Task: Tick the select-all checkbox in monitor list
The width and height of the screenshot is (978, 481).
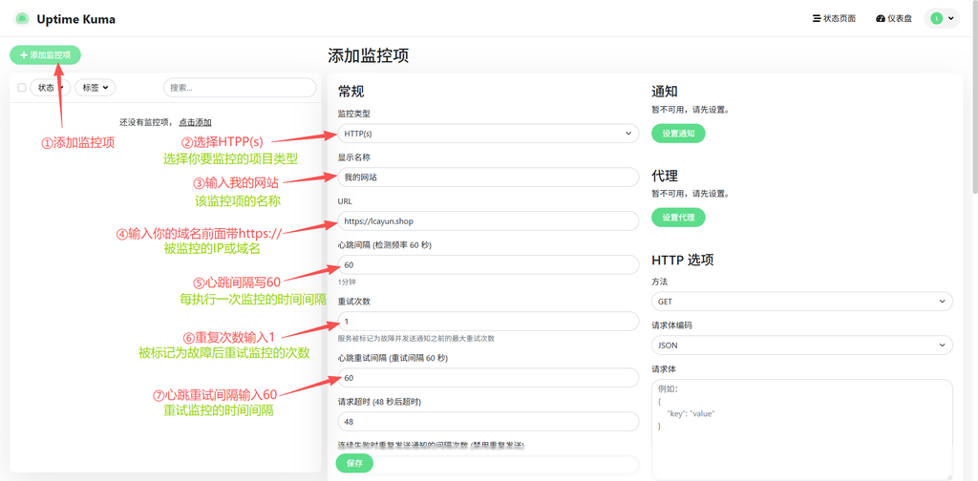Action: point(22,88)
